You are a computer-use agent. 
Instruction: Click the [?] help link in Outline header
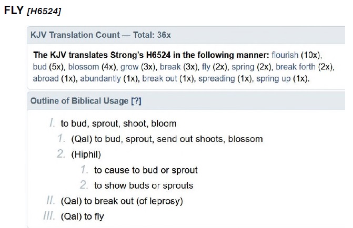(x=136, y=101)
